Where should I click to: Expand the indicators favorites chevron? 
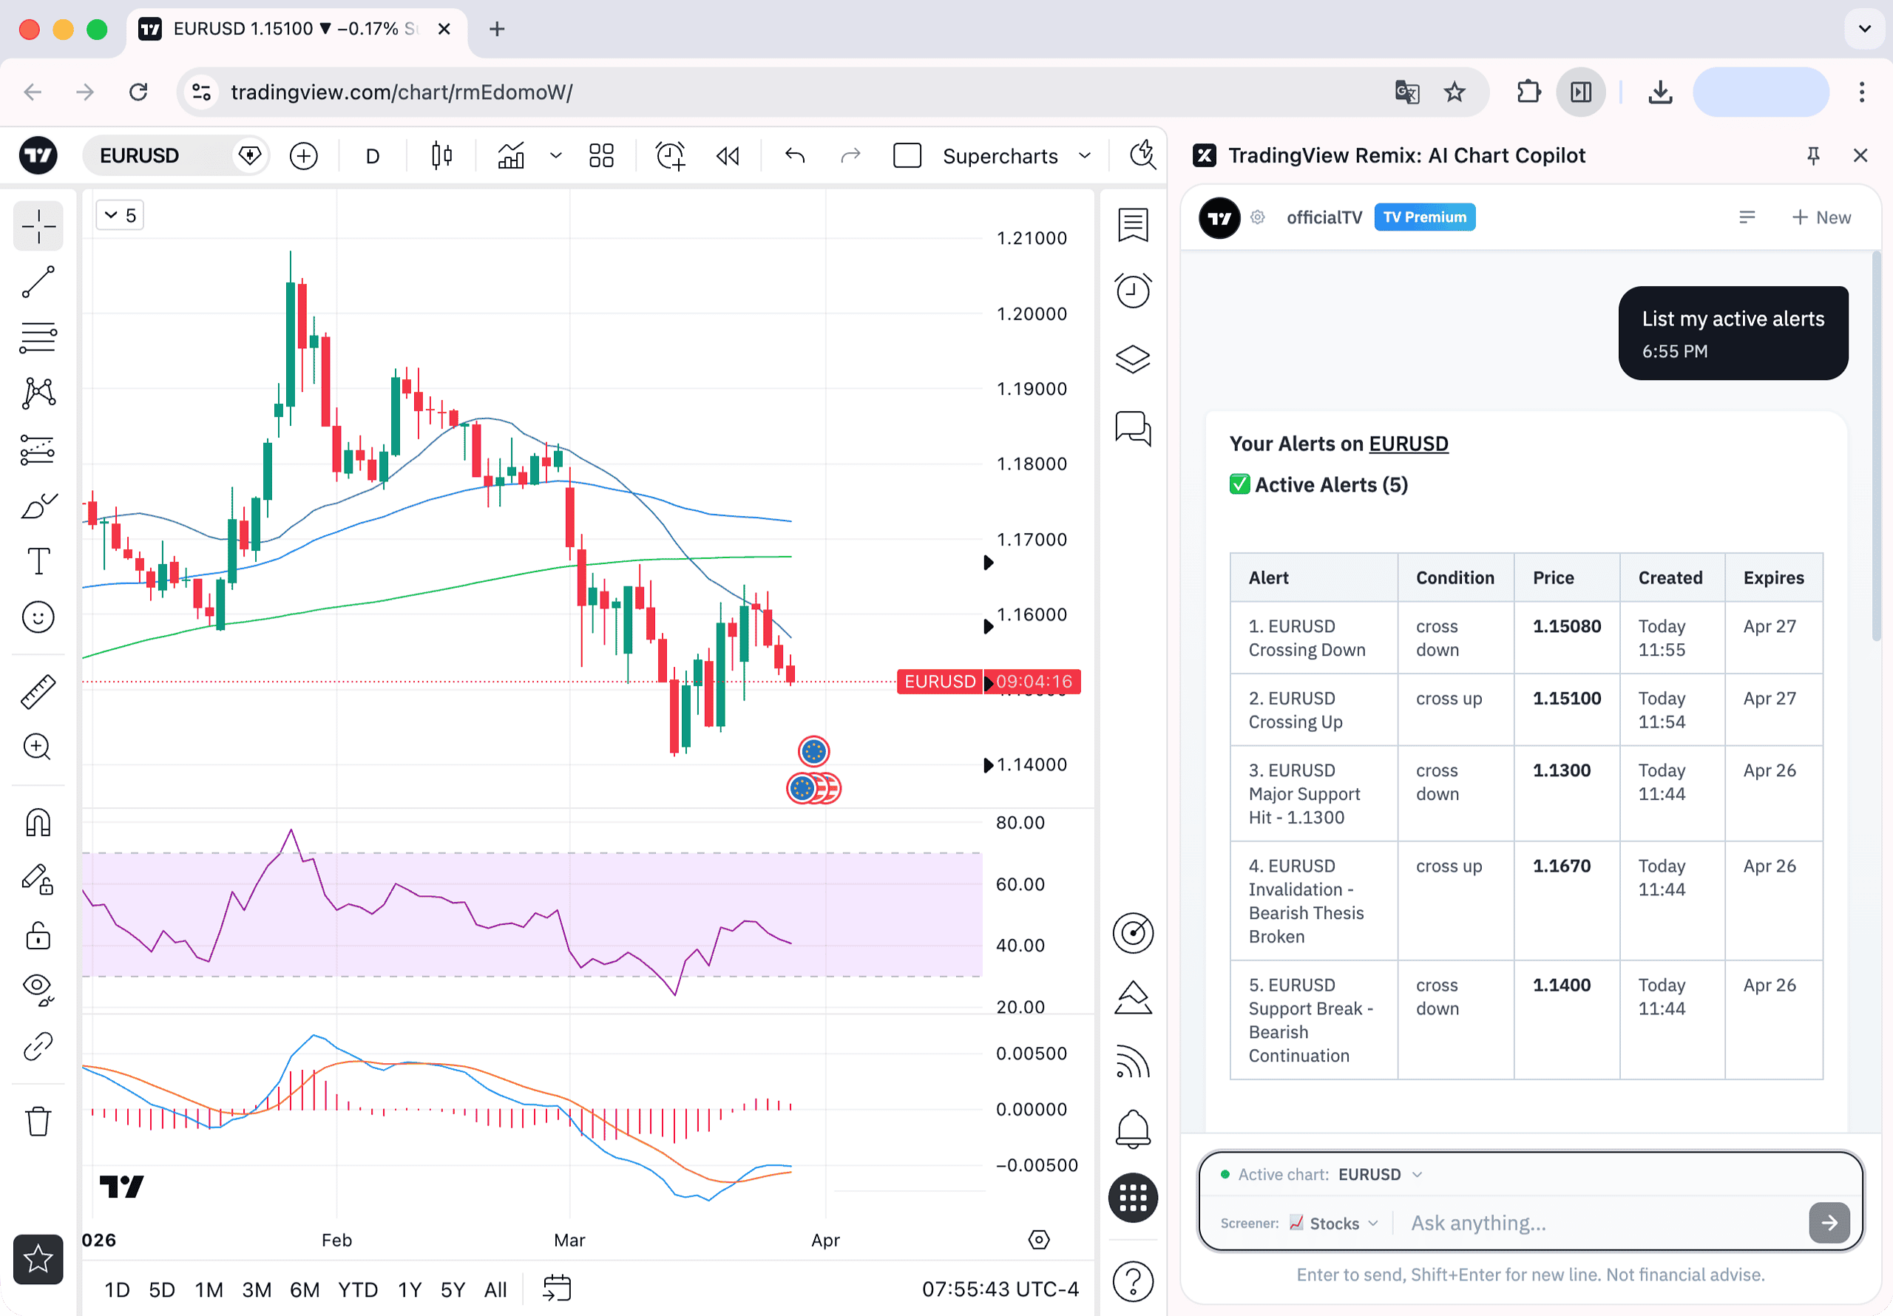click(555, 156)
